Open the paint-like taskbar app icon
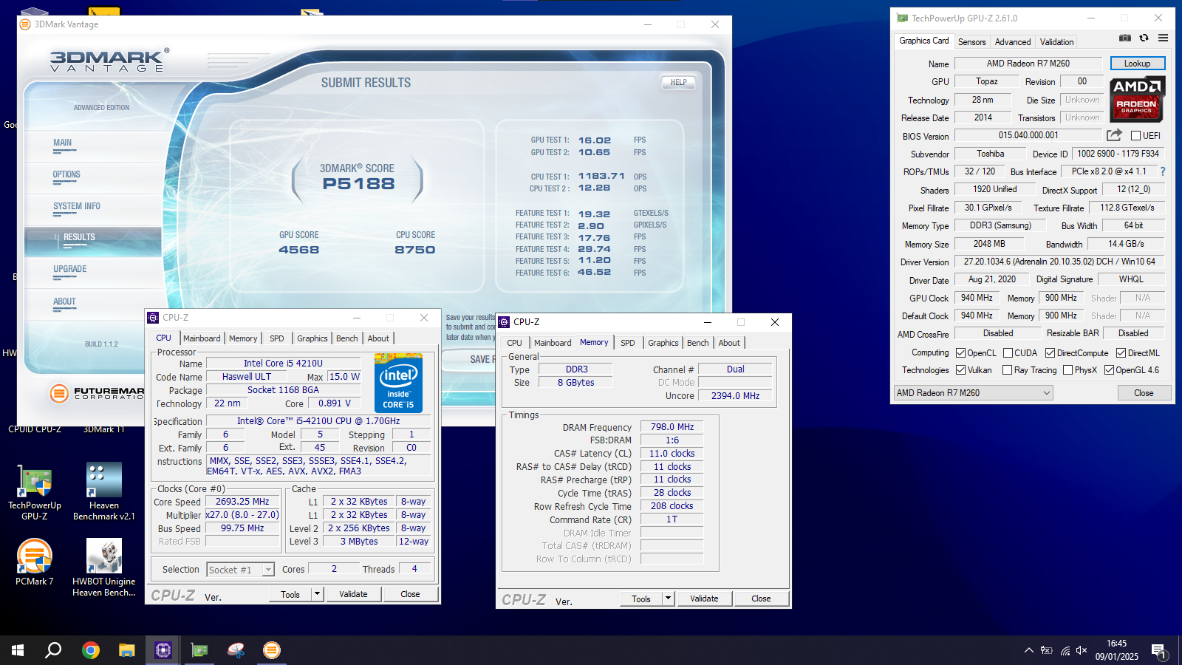The width and height of the screenshot is (1182, 665). coord(236,650)
